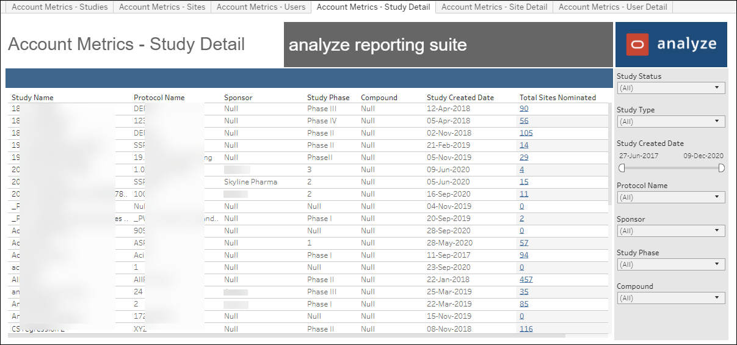The image size is (737, 345).
Task: Open the 35 total sites link
Action: [x=524, y=292]
